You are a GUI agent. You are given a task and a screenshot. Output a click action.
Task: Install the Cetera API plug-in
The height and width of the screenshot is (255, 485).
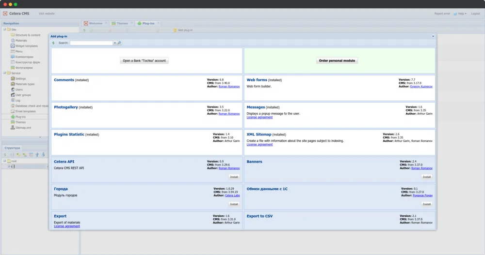point(234,177)
